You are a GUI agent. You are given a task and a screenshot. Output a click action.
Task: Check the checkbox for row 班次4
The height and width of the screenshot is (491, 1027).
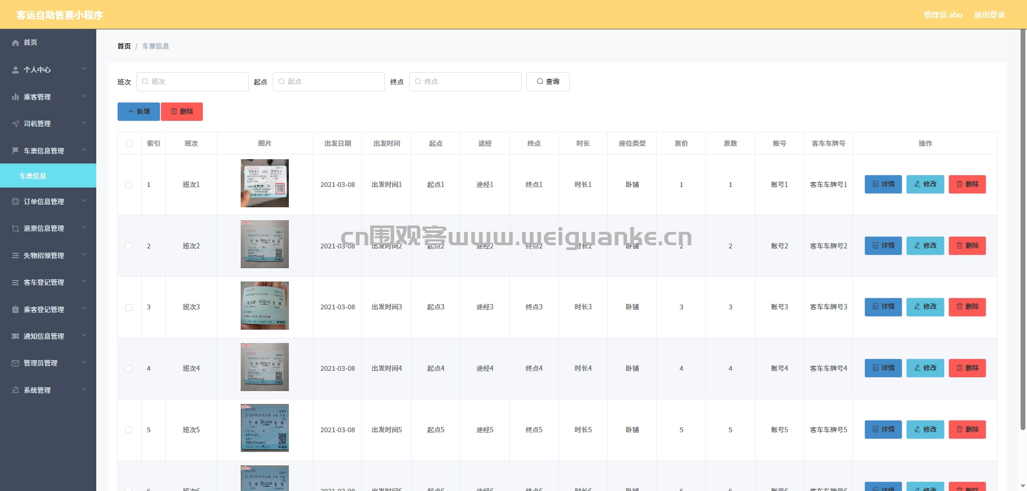pyautogui.click(x=128, y=369)
